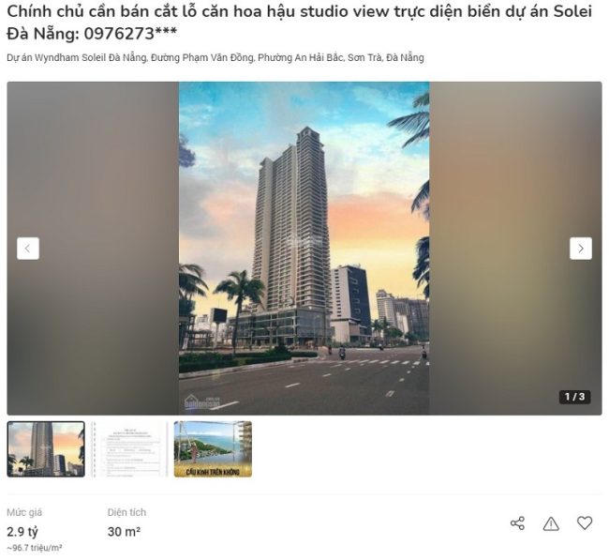The image size is (609, 560).
Task: Click blurred left side of the gallery
Action: (93, 249)
